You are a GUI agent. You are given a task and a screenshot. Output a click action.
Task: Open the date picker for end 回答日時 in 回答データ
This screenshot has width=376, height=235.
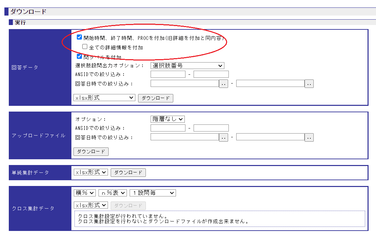coord(309,84)
